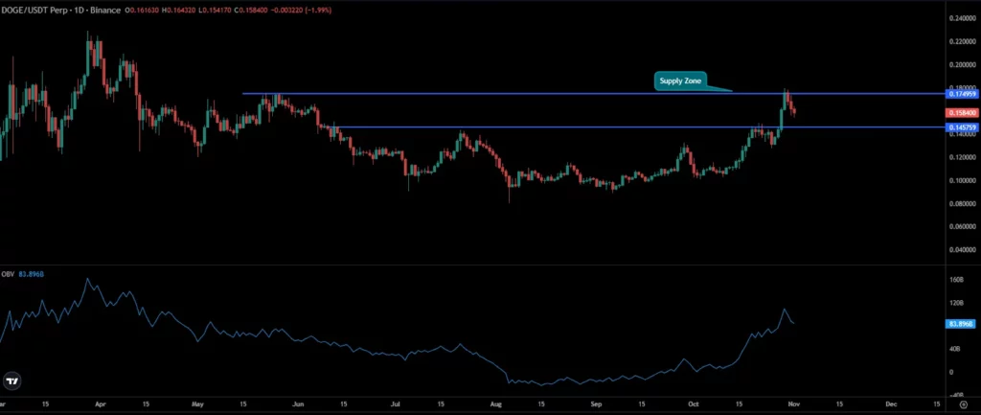This screenshot has width=981, height=415.
Task: Click the 0.040000 price axis label
Action: pos(964,250)
